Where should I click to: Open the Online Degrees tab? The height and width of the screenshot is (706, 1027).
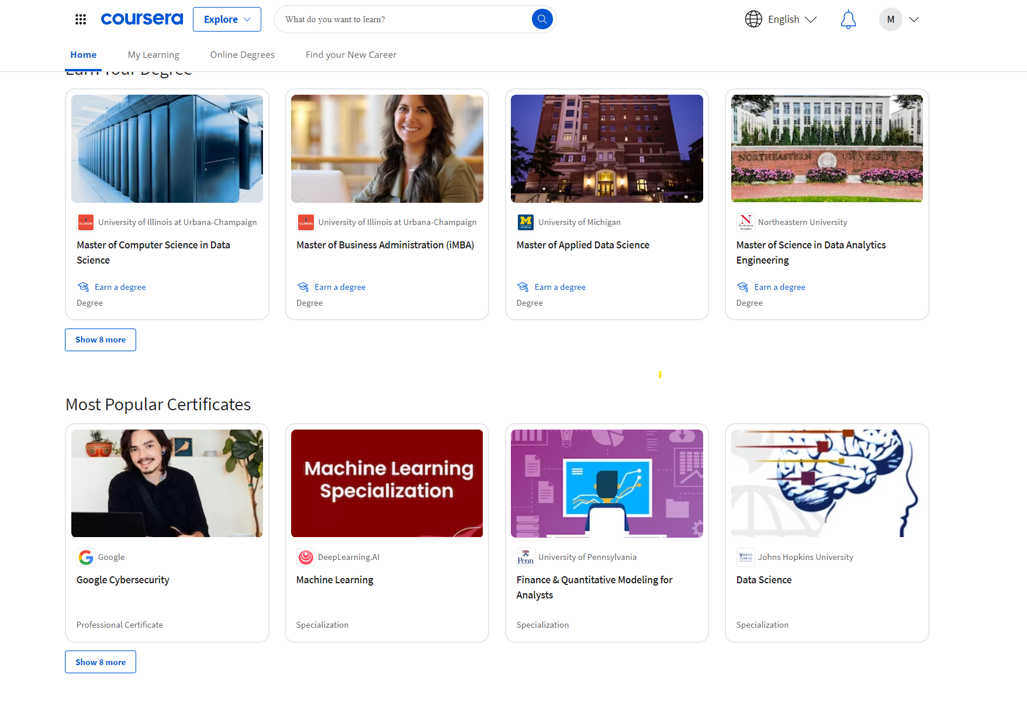(x=243, y=54)
